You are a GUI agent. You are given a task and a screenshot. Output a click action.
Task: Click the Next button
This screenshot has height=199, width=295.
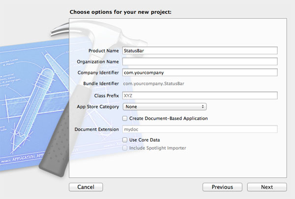pos(266,187)
